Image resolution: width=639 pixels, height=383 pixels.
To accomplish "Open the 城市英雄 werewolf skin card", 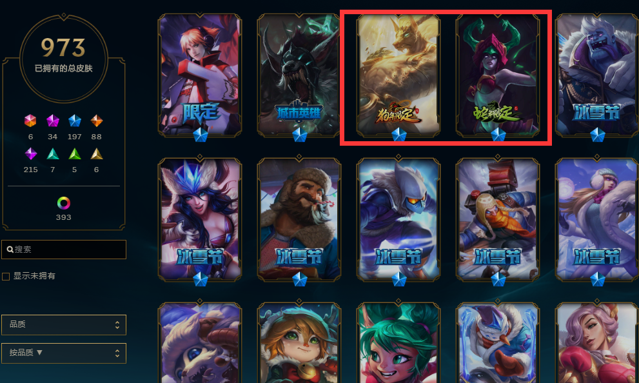I will 299,76.
